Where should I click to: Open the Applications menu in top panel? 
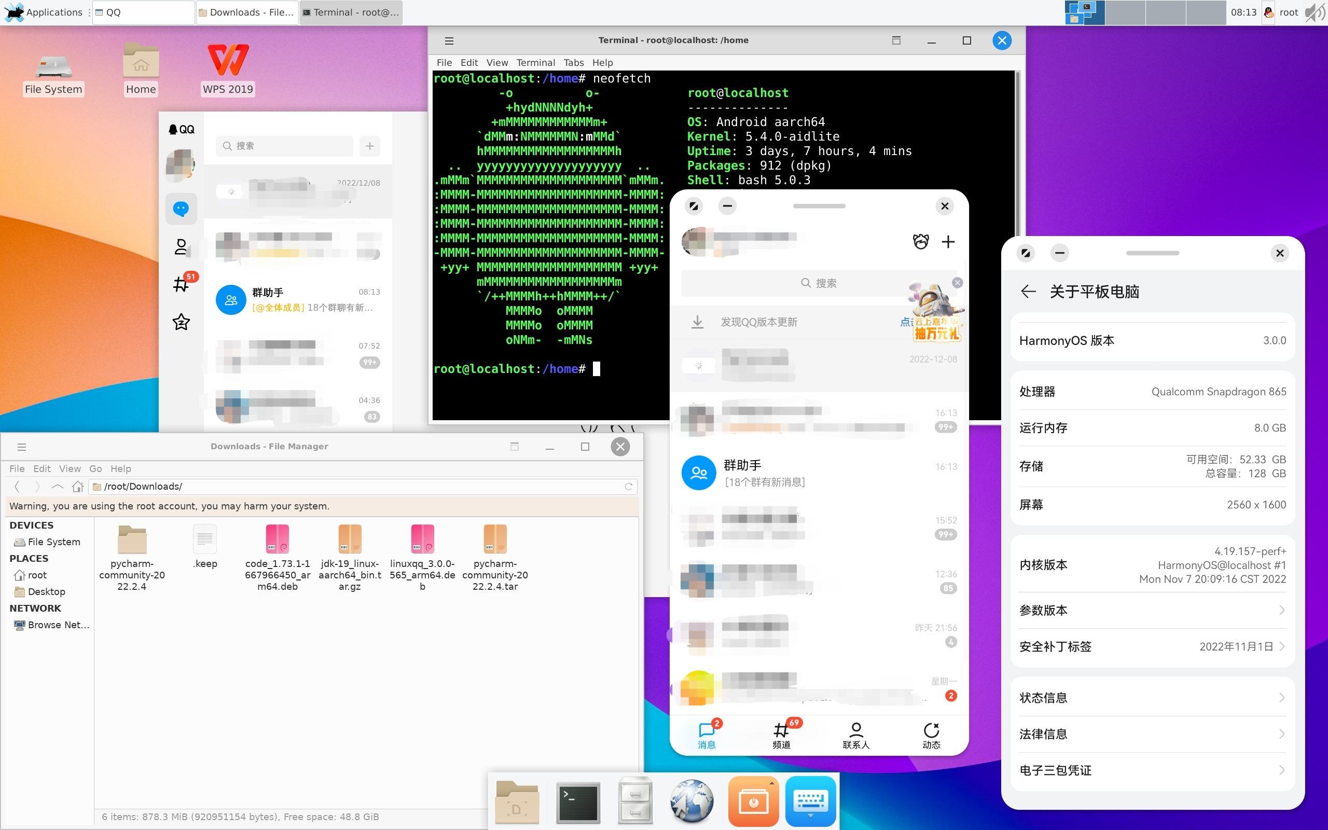point(44,12)
